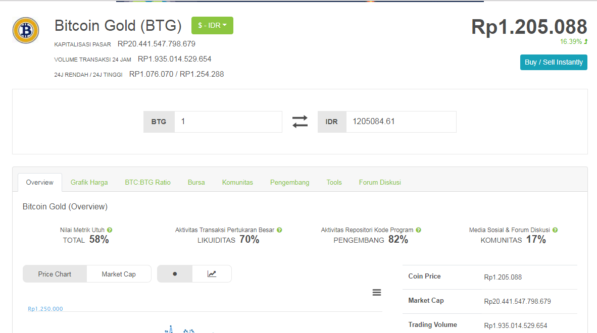Click the KOMUNITAS 17% metric

[513, 240]
